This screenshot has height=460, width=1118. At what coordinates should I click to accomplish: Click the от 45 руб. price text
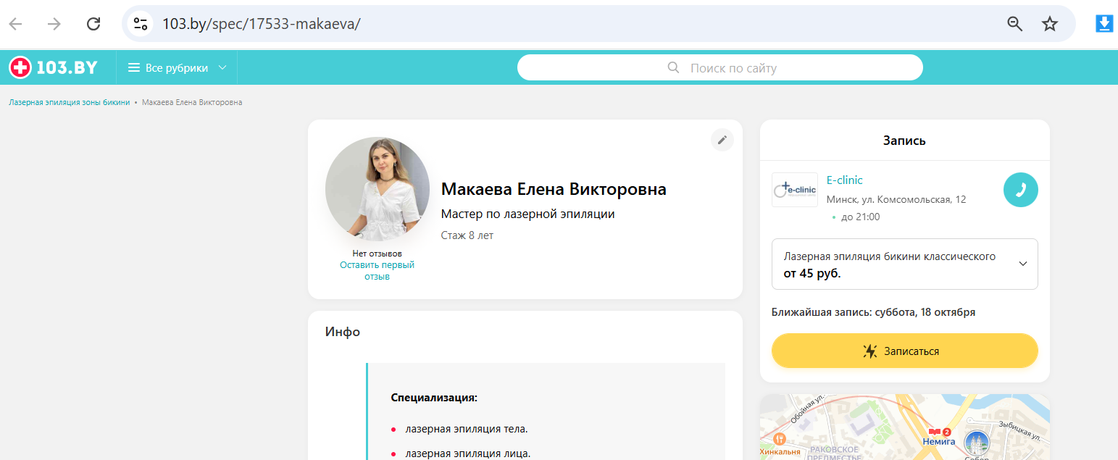coord(812,275)
